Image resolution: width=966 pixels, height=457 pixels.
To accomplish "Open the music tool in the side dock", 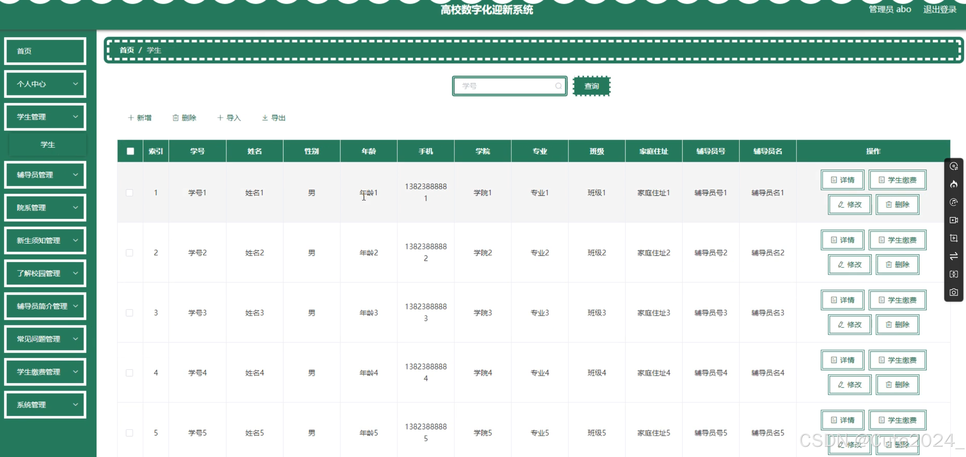I will point(954,202).
